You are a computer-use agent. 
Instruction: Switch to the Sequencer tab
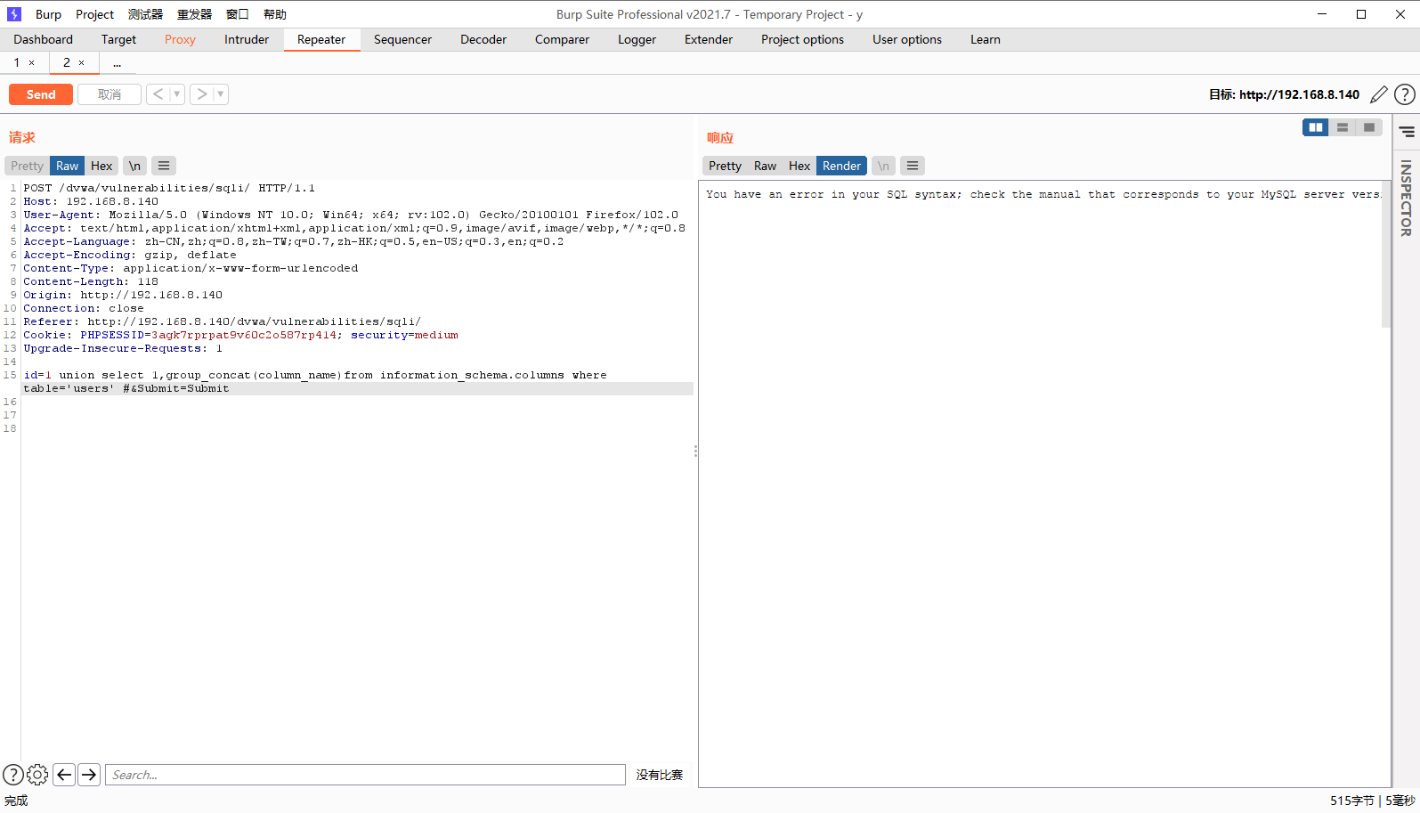[x=402, y=39]
